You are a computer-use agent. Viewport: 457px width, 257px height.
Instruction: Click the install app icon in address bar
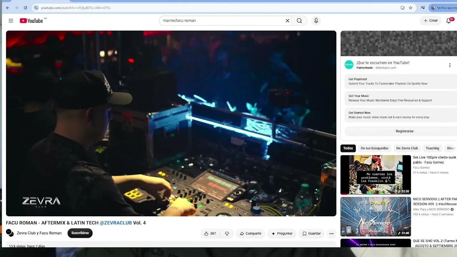(402, 7)
